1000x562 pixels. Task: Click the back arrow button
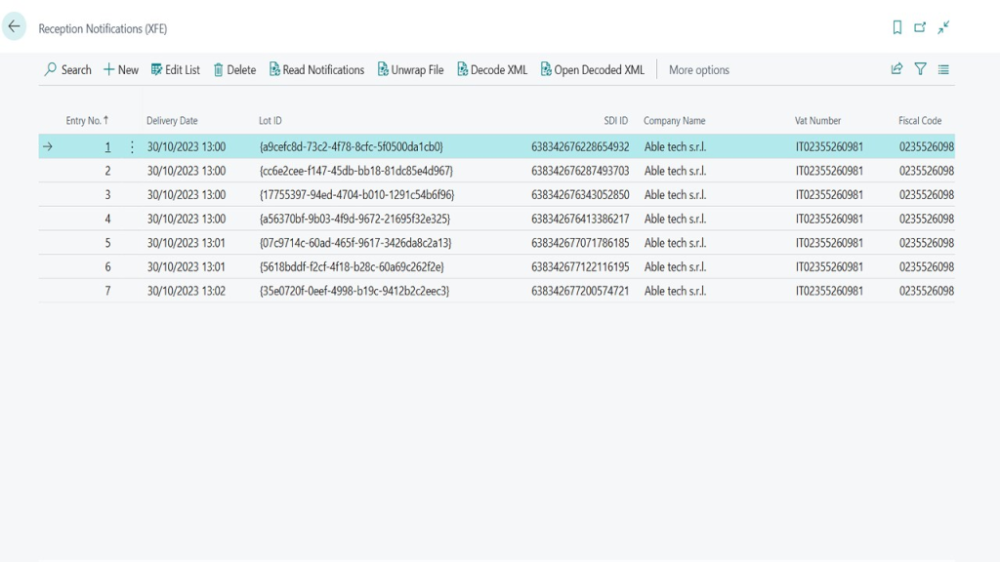tap(15, 27)
